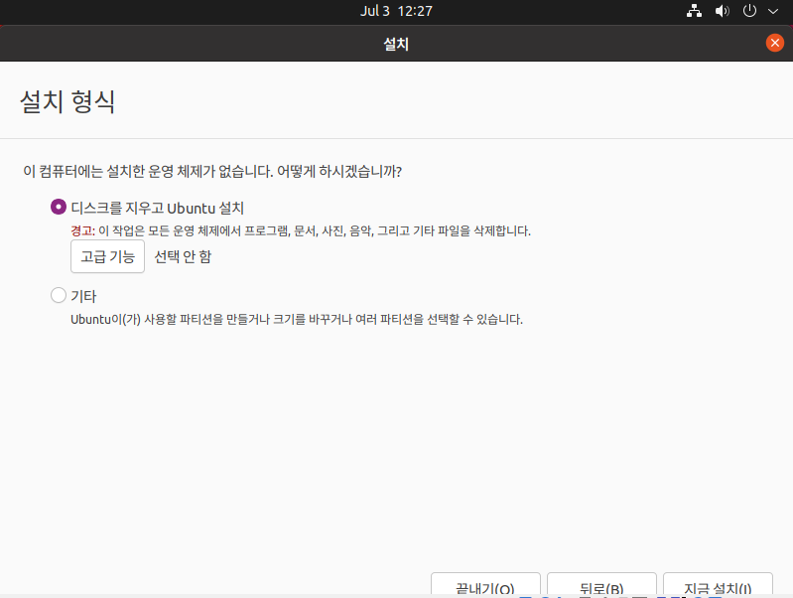Click the volume speaker icon in top bar

(x=722, y=11)
